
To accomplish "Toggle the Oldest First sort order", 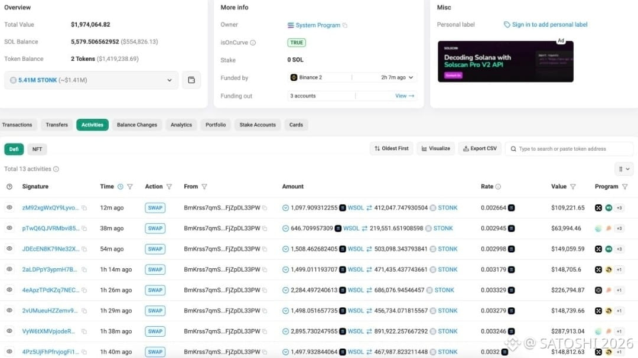I will (392, 148).
